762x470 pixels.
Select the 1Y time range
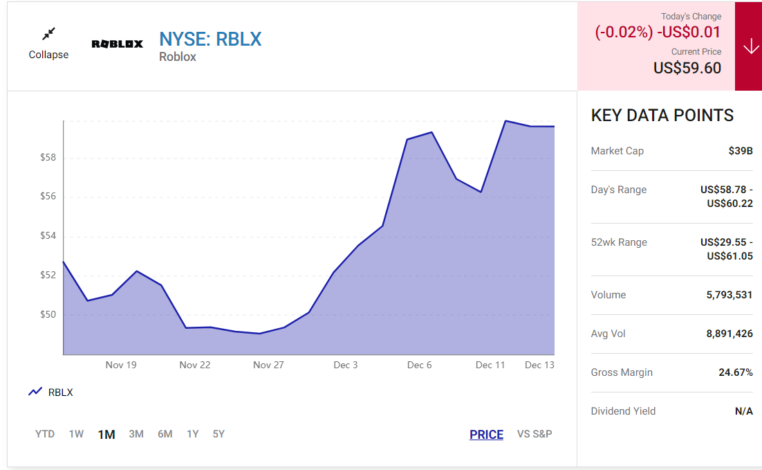click(x=193, y=434)
